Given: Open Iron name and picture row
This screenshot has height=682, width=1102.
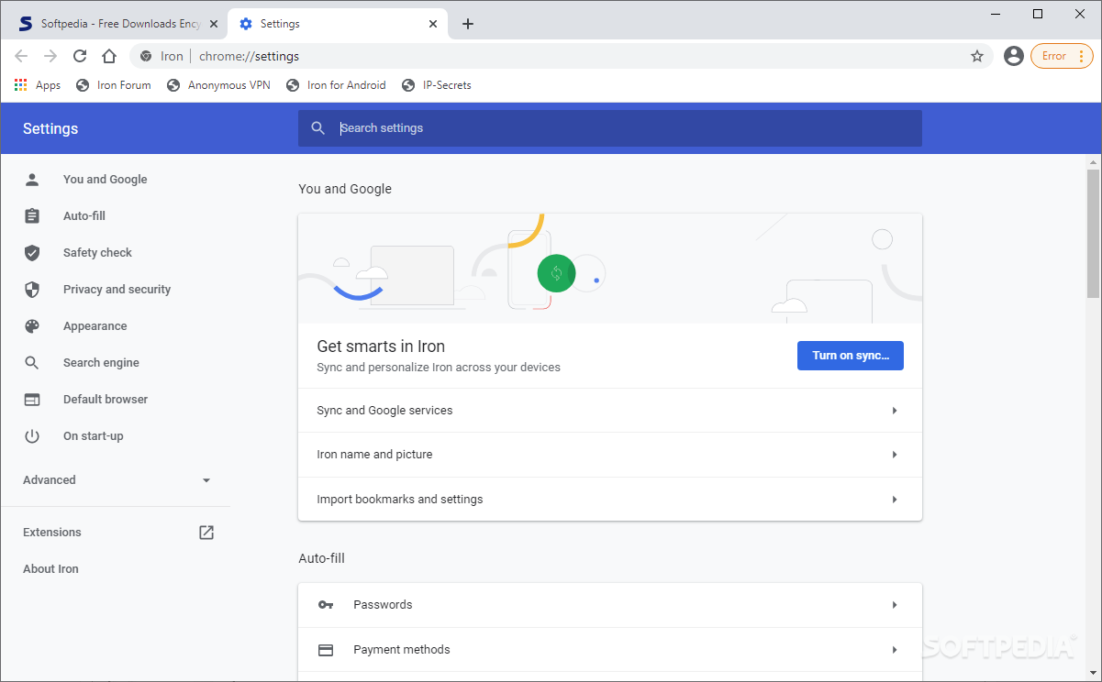Looking at the screenshot, I should pyautogui.click(x=610, y=455).
